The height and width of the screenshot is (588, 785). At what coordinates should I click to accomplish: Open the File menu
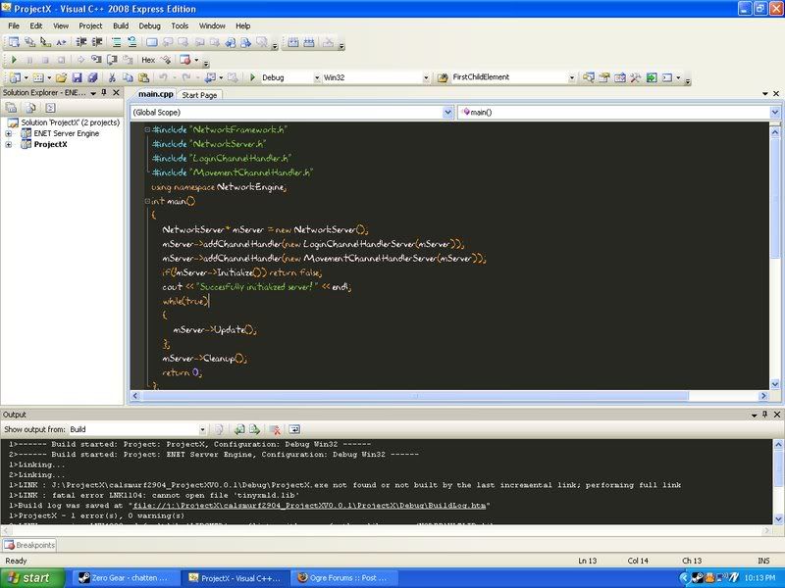pos(14,26)
